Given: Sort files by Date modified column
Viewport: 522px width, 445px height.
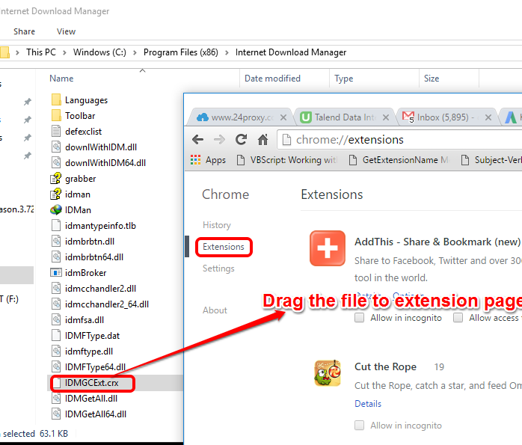Looking at the screenshot, I should [x=272, y=79].
